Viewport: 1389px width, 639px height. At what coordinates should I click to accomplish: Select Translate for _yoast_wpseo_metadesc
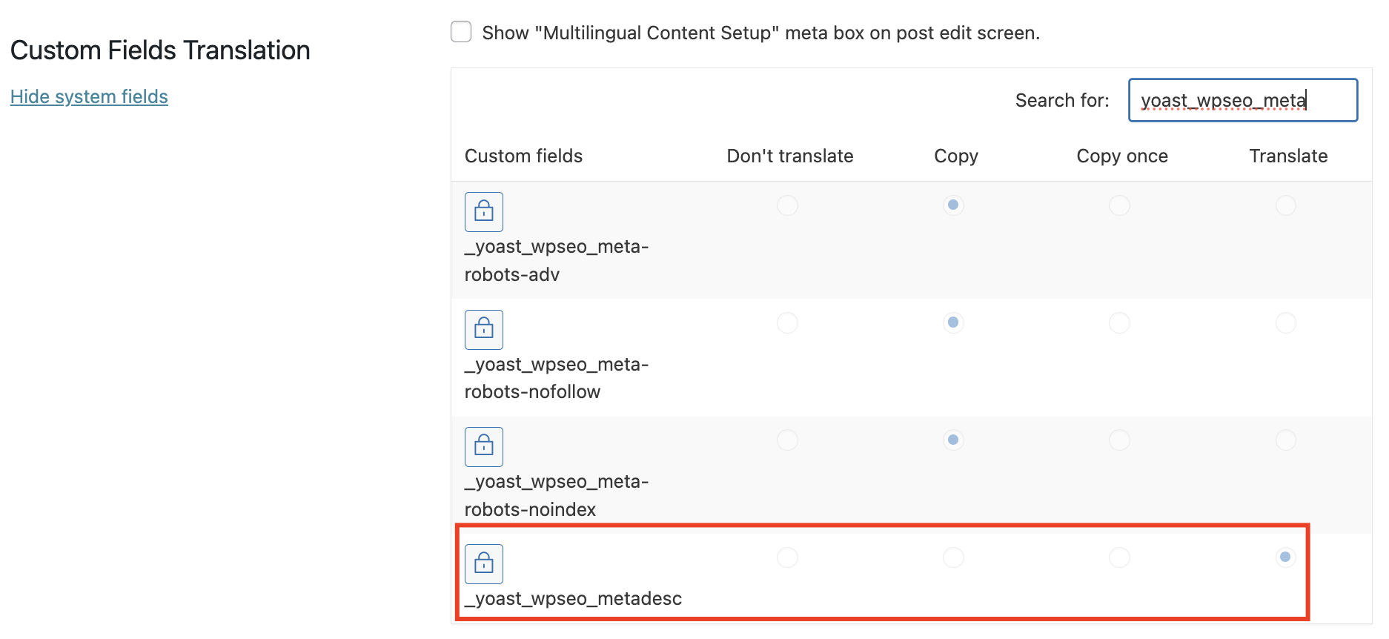tap(1285, 557)
